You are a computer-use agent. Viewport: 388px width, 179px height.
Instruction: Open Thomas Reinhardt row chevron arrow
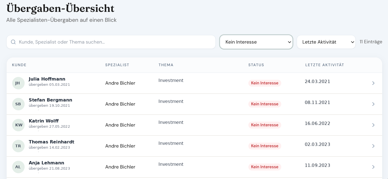point(373,146)
